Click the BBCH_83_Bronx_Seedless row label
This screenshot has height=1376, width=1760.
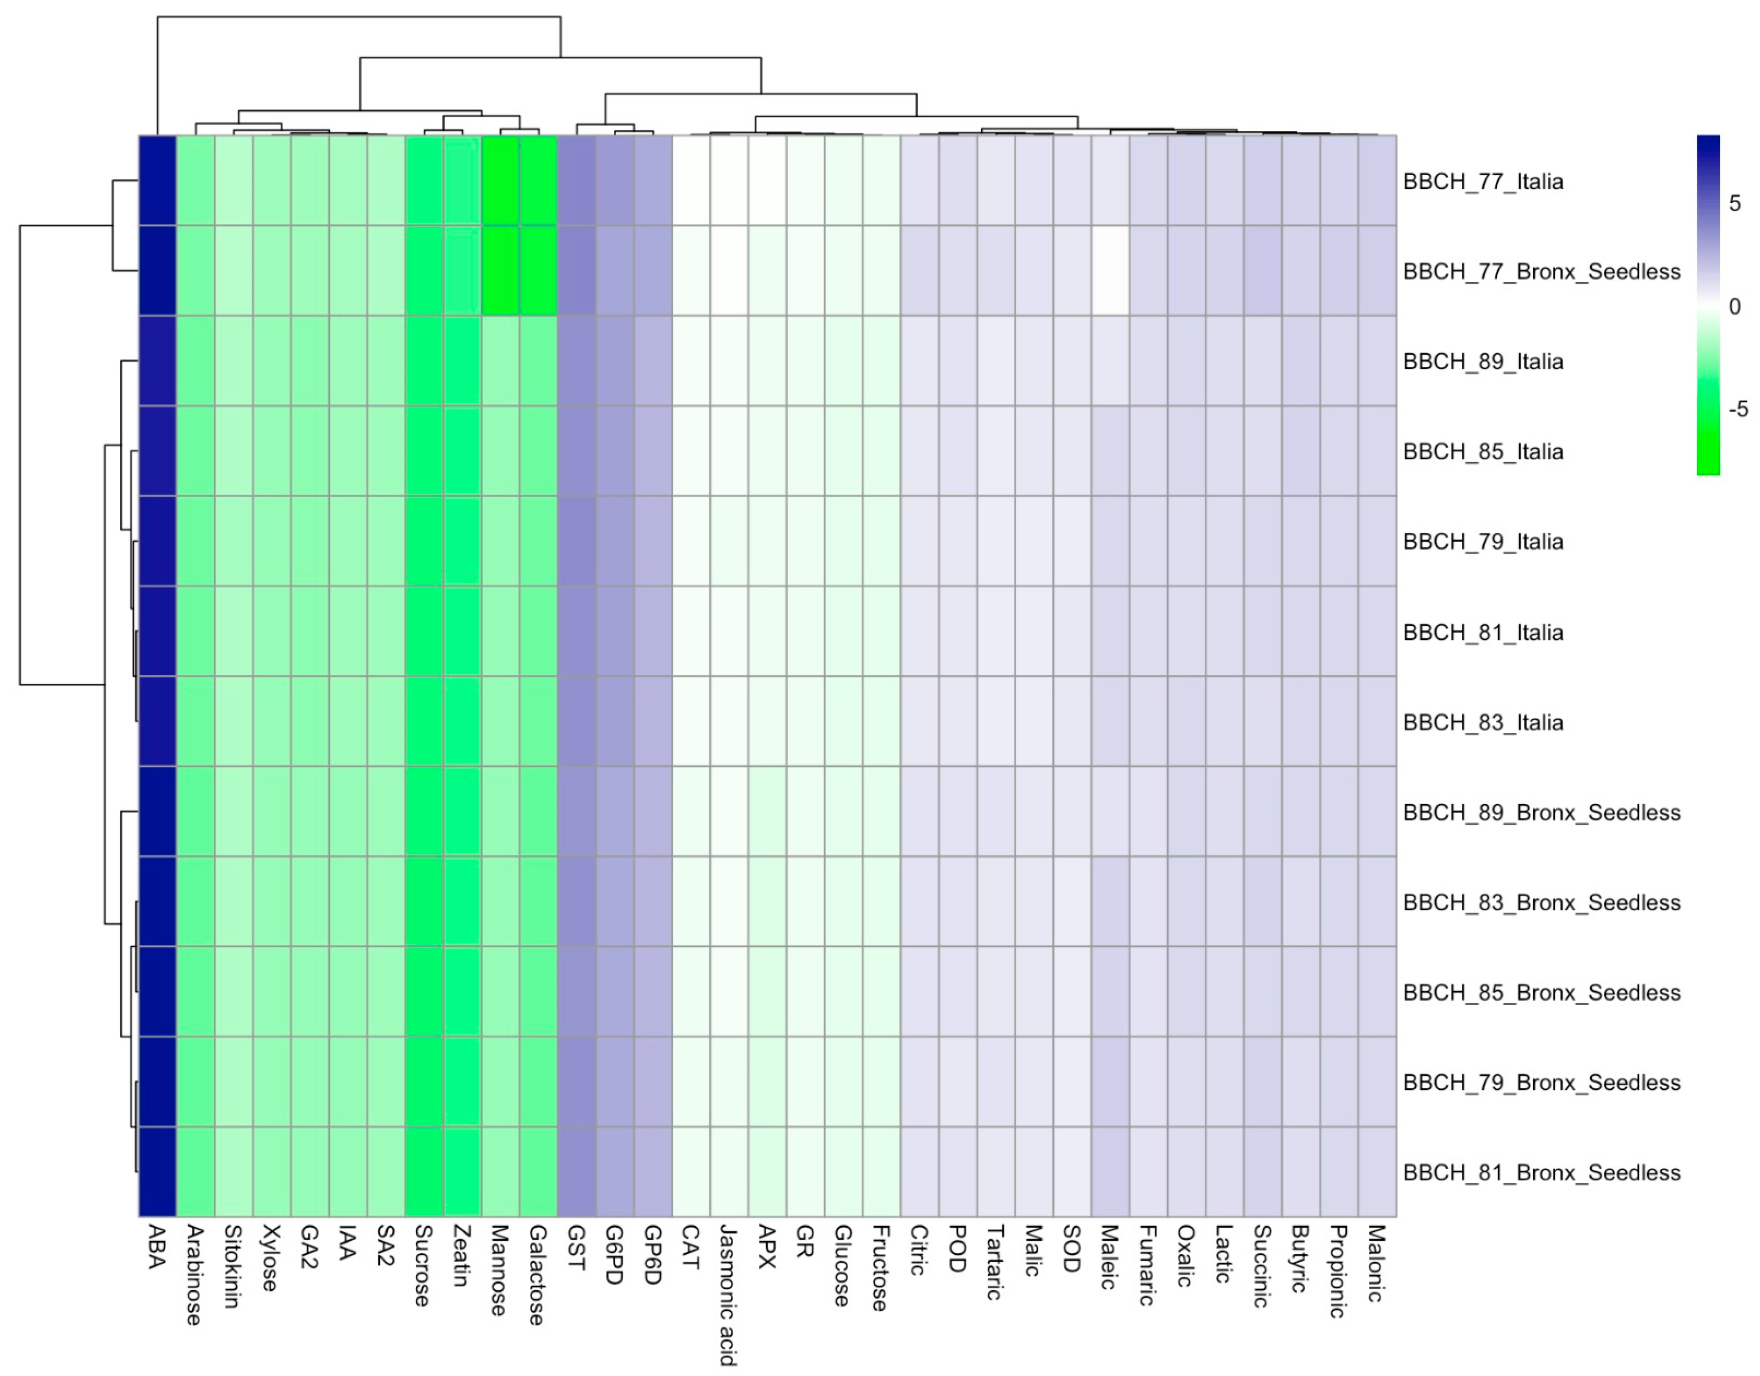pyautogui.click(x=1541, y=902)
